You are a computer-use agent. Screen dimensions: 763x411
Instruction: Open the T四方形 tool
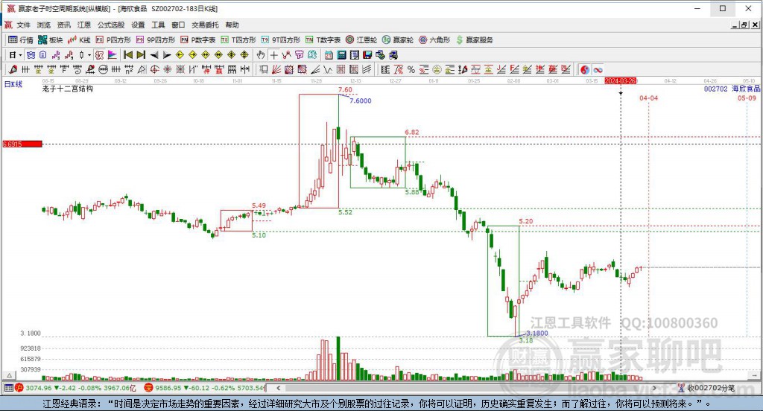(238, 40)
